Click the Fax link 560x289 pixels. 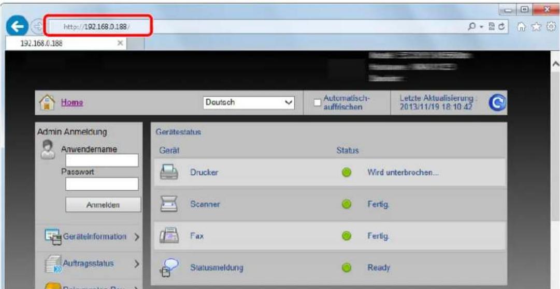pyautogui.click(x=197, y=236)
